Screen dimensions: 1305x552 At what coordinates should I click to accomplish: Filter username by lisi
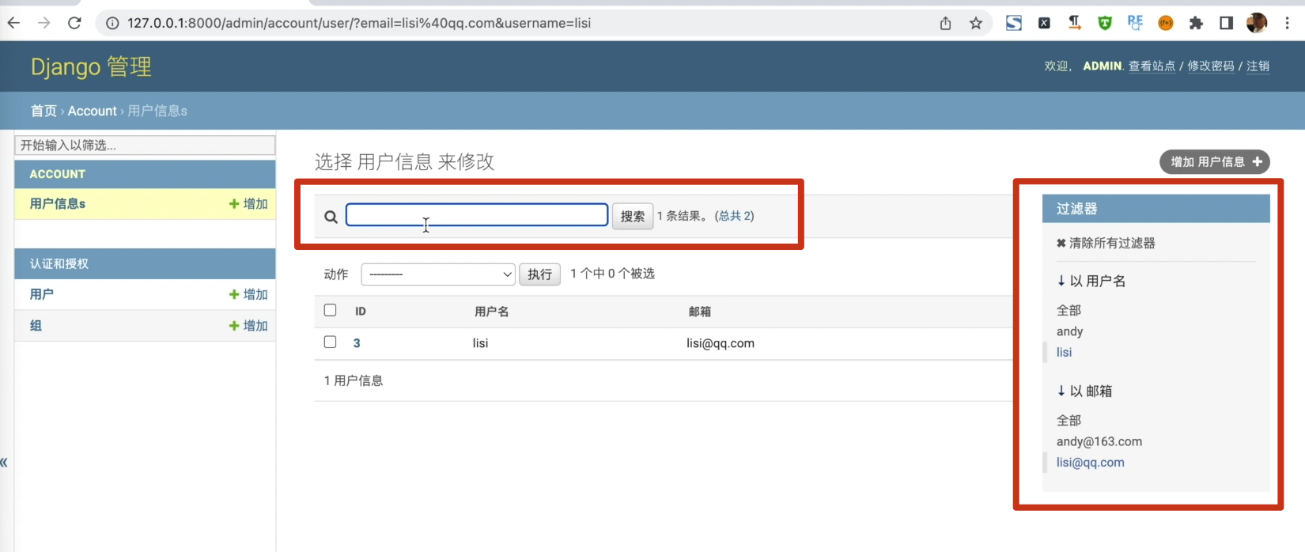click(1065, 352)
